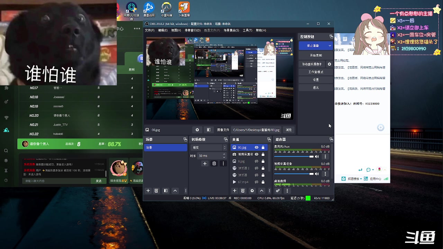Screen dimensions: 443x249
Task: Open 麦克风/Aux three-dot options menu
Action: click(325, 157)
